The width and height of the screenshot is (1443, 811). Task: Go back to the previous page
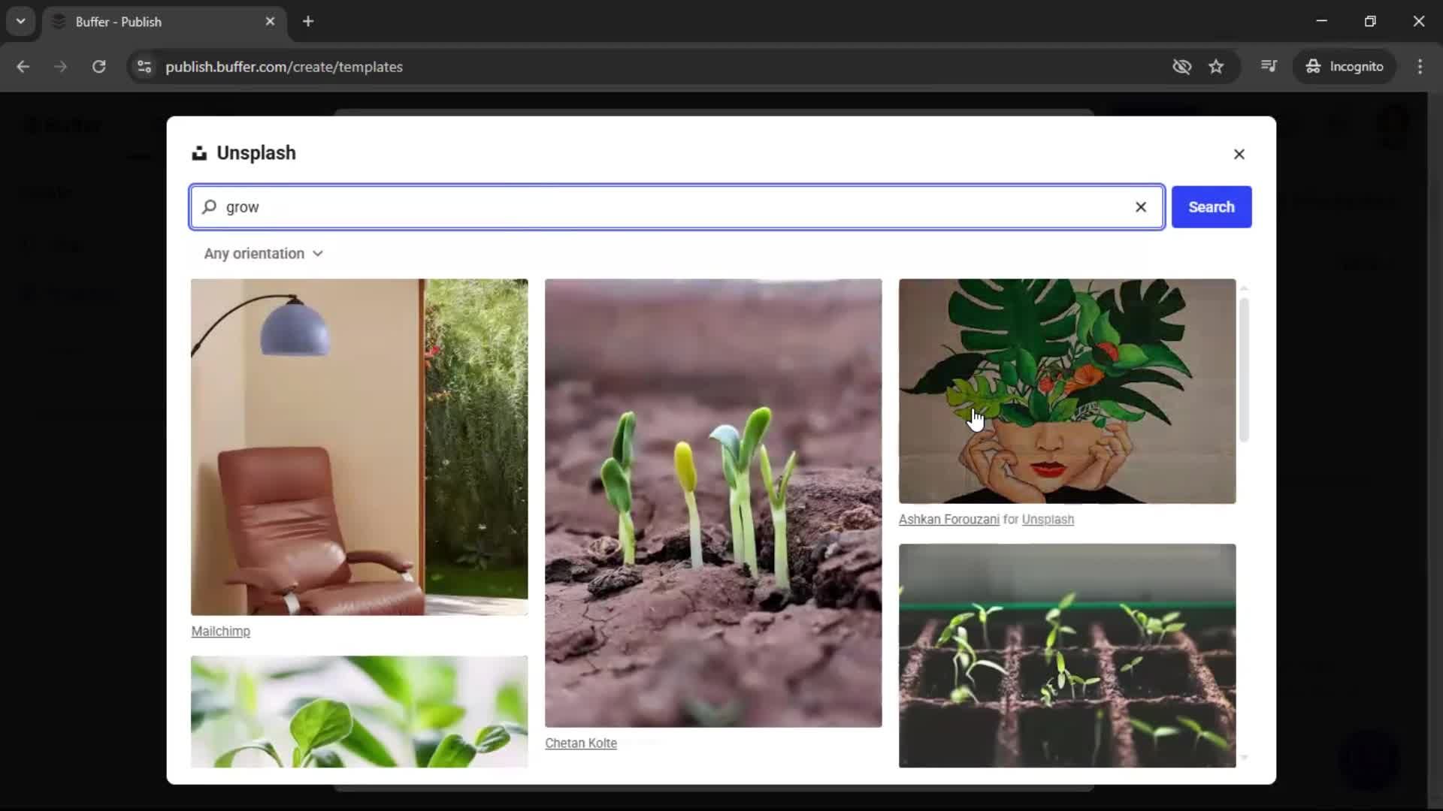tap(23, 67)
